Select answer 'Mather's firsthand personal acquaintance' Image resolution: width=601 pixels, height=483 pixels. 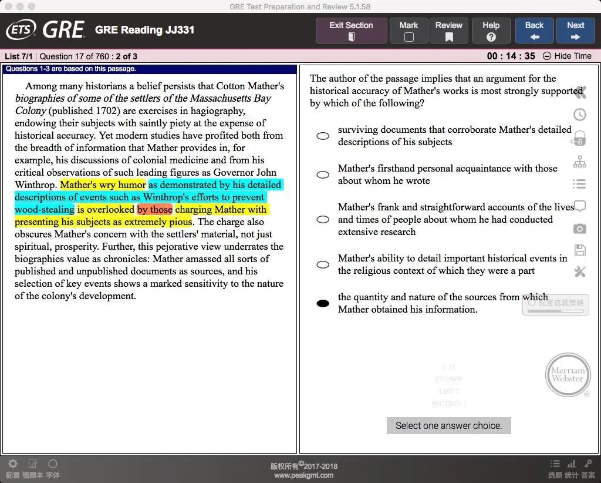coord(323,175)
